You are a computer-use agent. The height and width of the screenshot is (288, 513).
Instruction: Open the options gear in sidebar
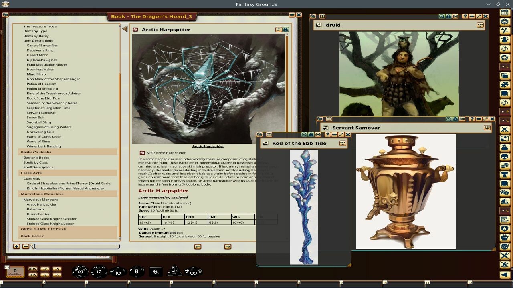coord(505,57)
